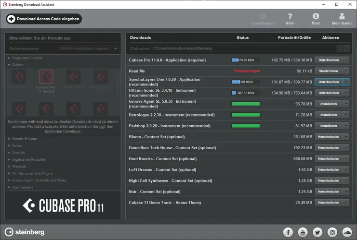Open dropdown arrow beside Bloom's Herunterladen button
The width and height of the screenshot is (357, 240).
(x=346, y=137)
